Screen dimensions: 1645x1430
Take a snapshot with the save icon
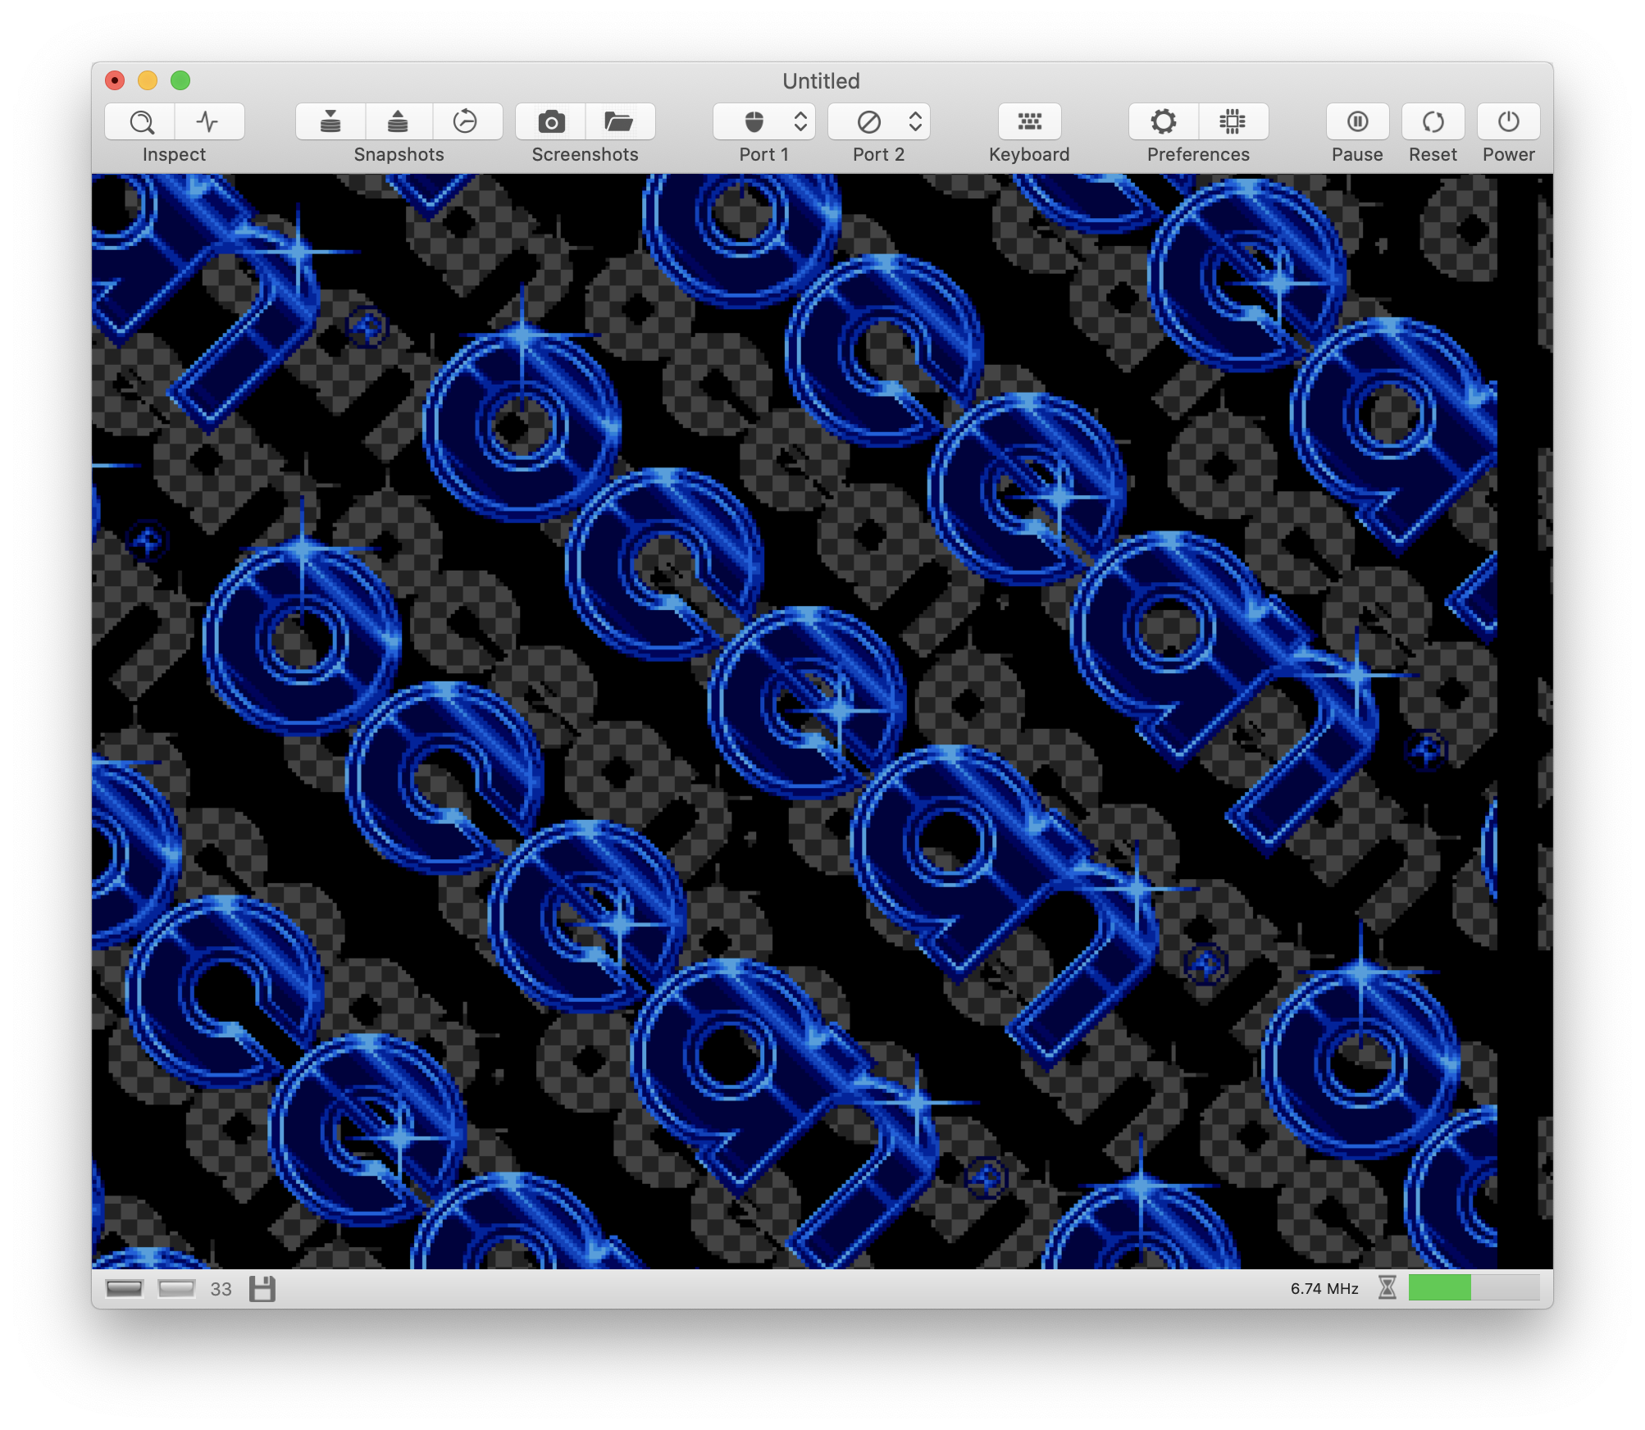coord(330,122)
